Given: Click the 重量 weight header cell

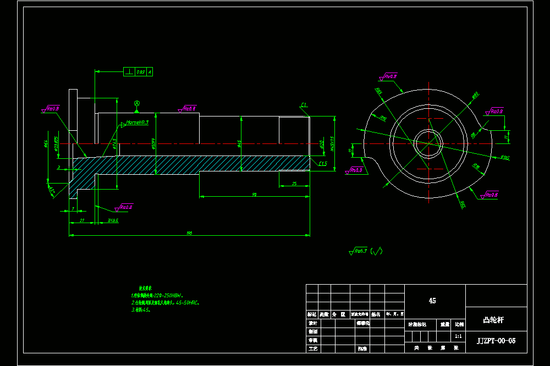Looking at the screenshot, I should point(445,324).
